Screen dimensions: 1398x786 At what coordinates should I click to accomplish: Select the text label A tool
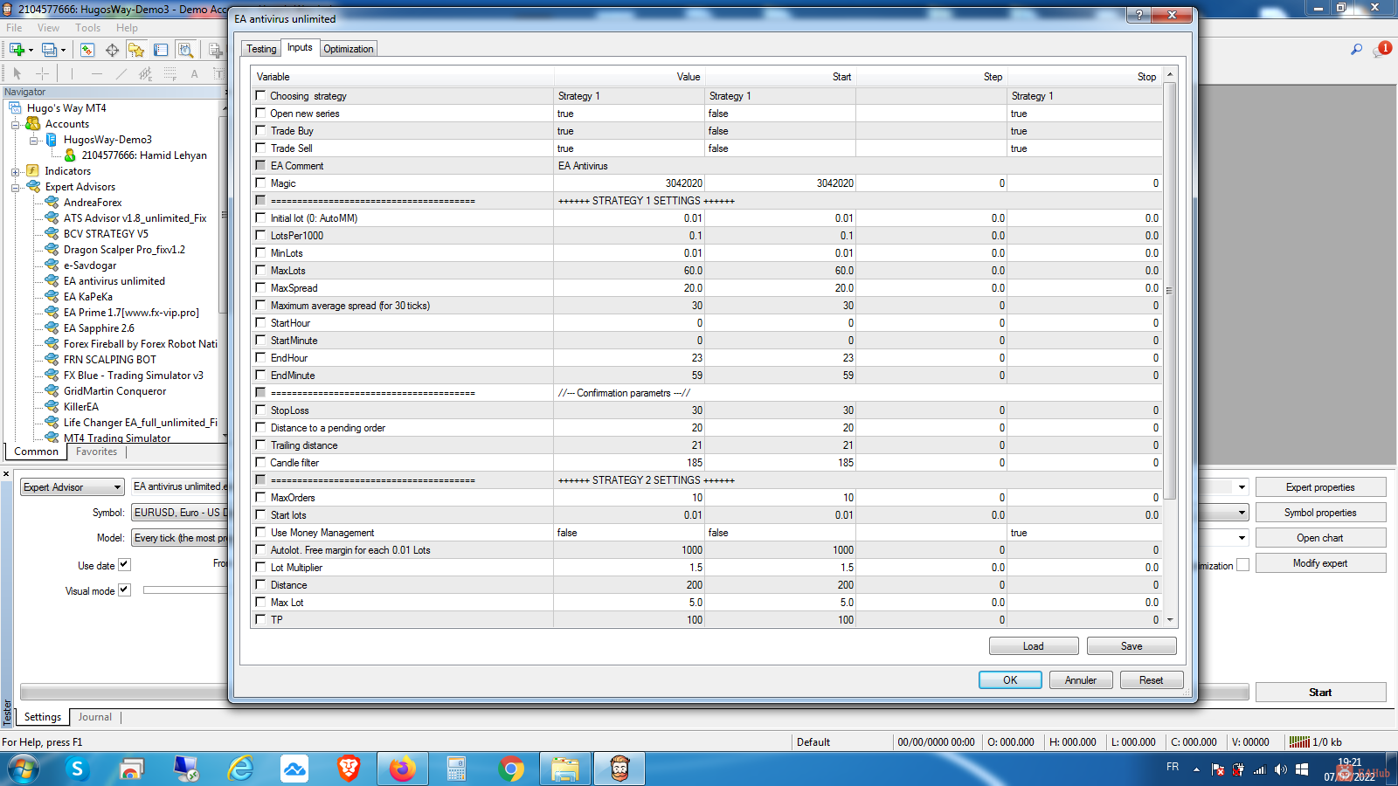[x=194, y=74]
